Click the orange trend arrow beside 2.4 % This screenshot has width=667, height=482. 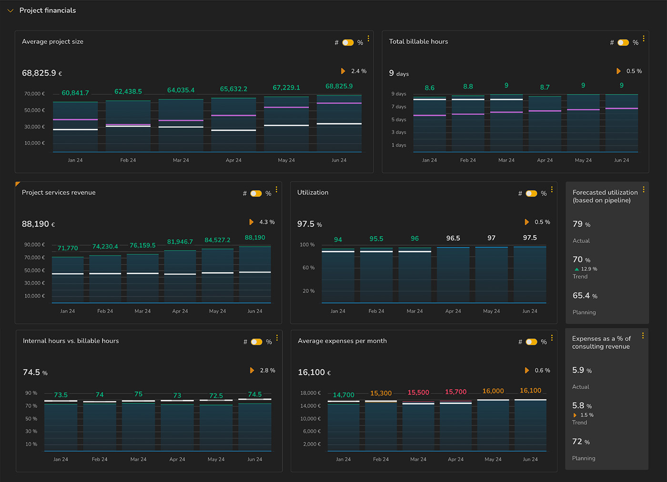[343, 70]
